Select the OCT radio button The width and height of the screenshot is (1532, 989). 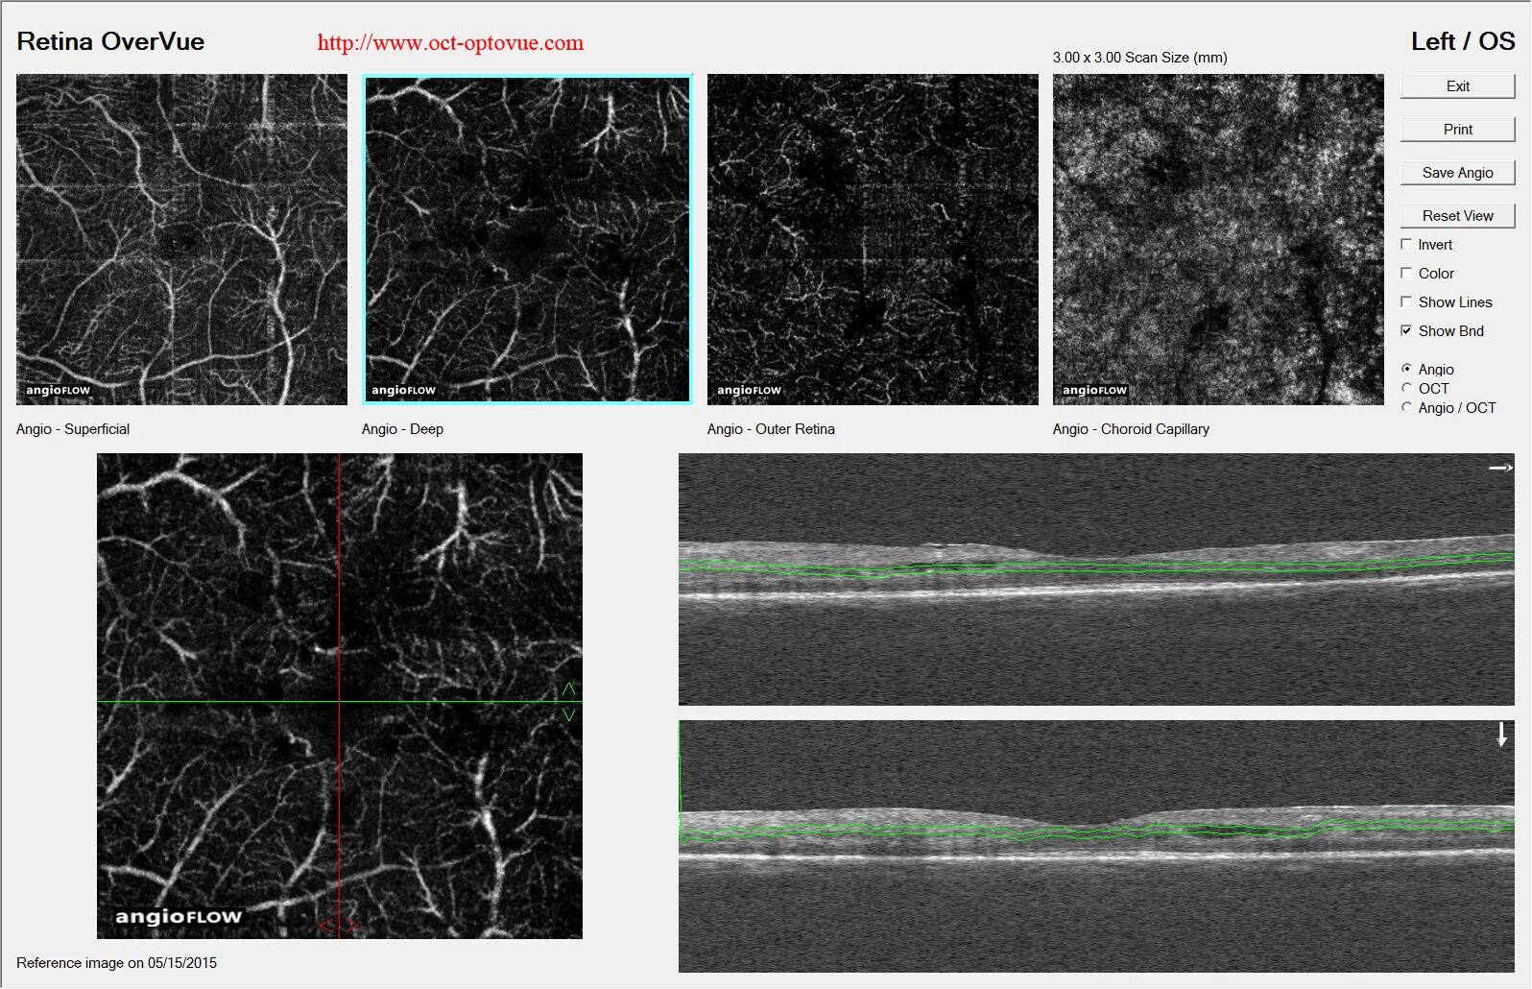1406,388
